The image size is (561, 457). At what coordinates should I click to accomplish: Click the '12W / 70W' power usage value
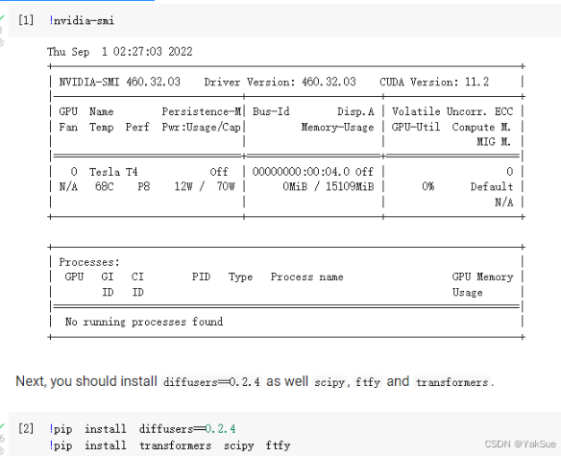[x=205, y=186]
